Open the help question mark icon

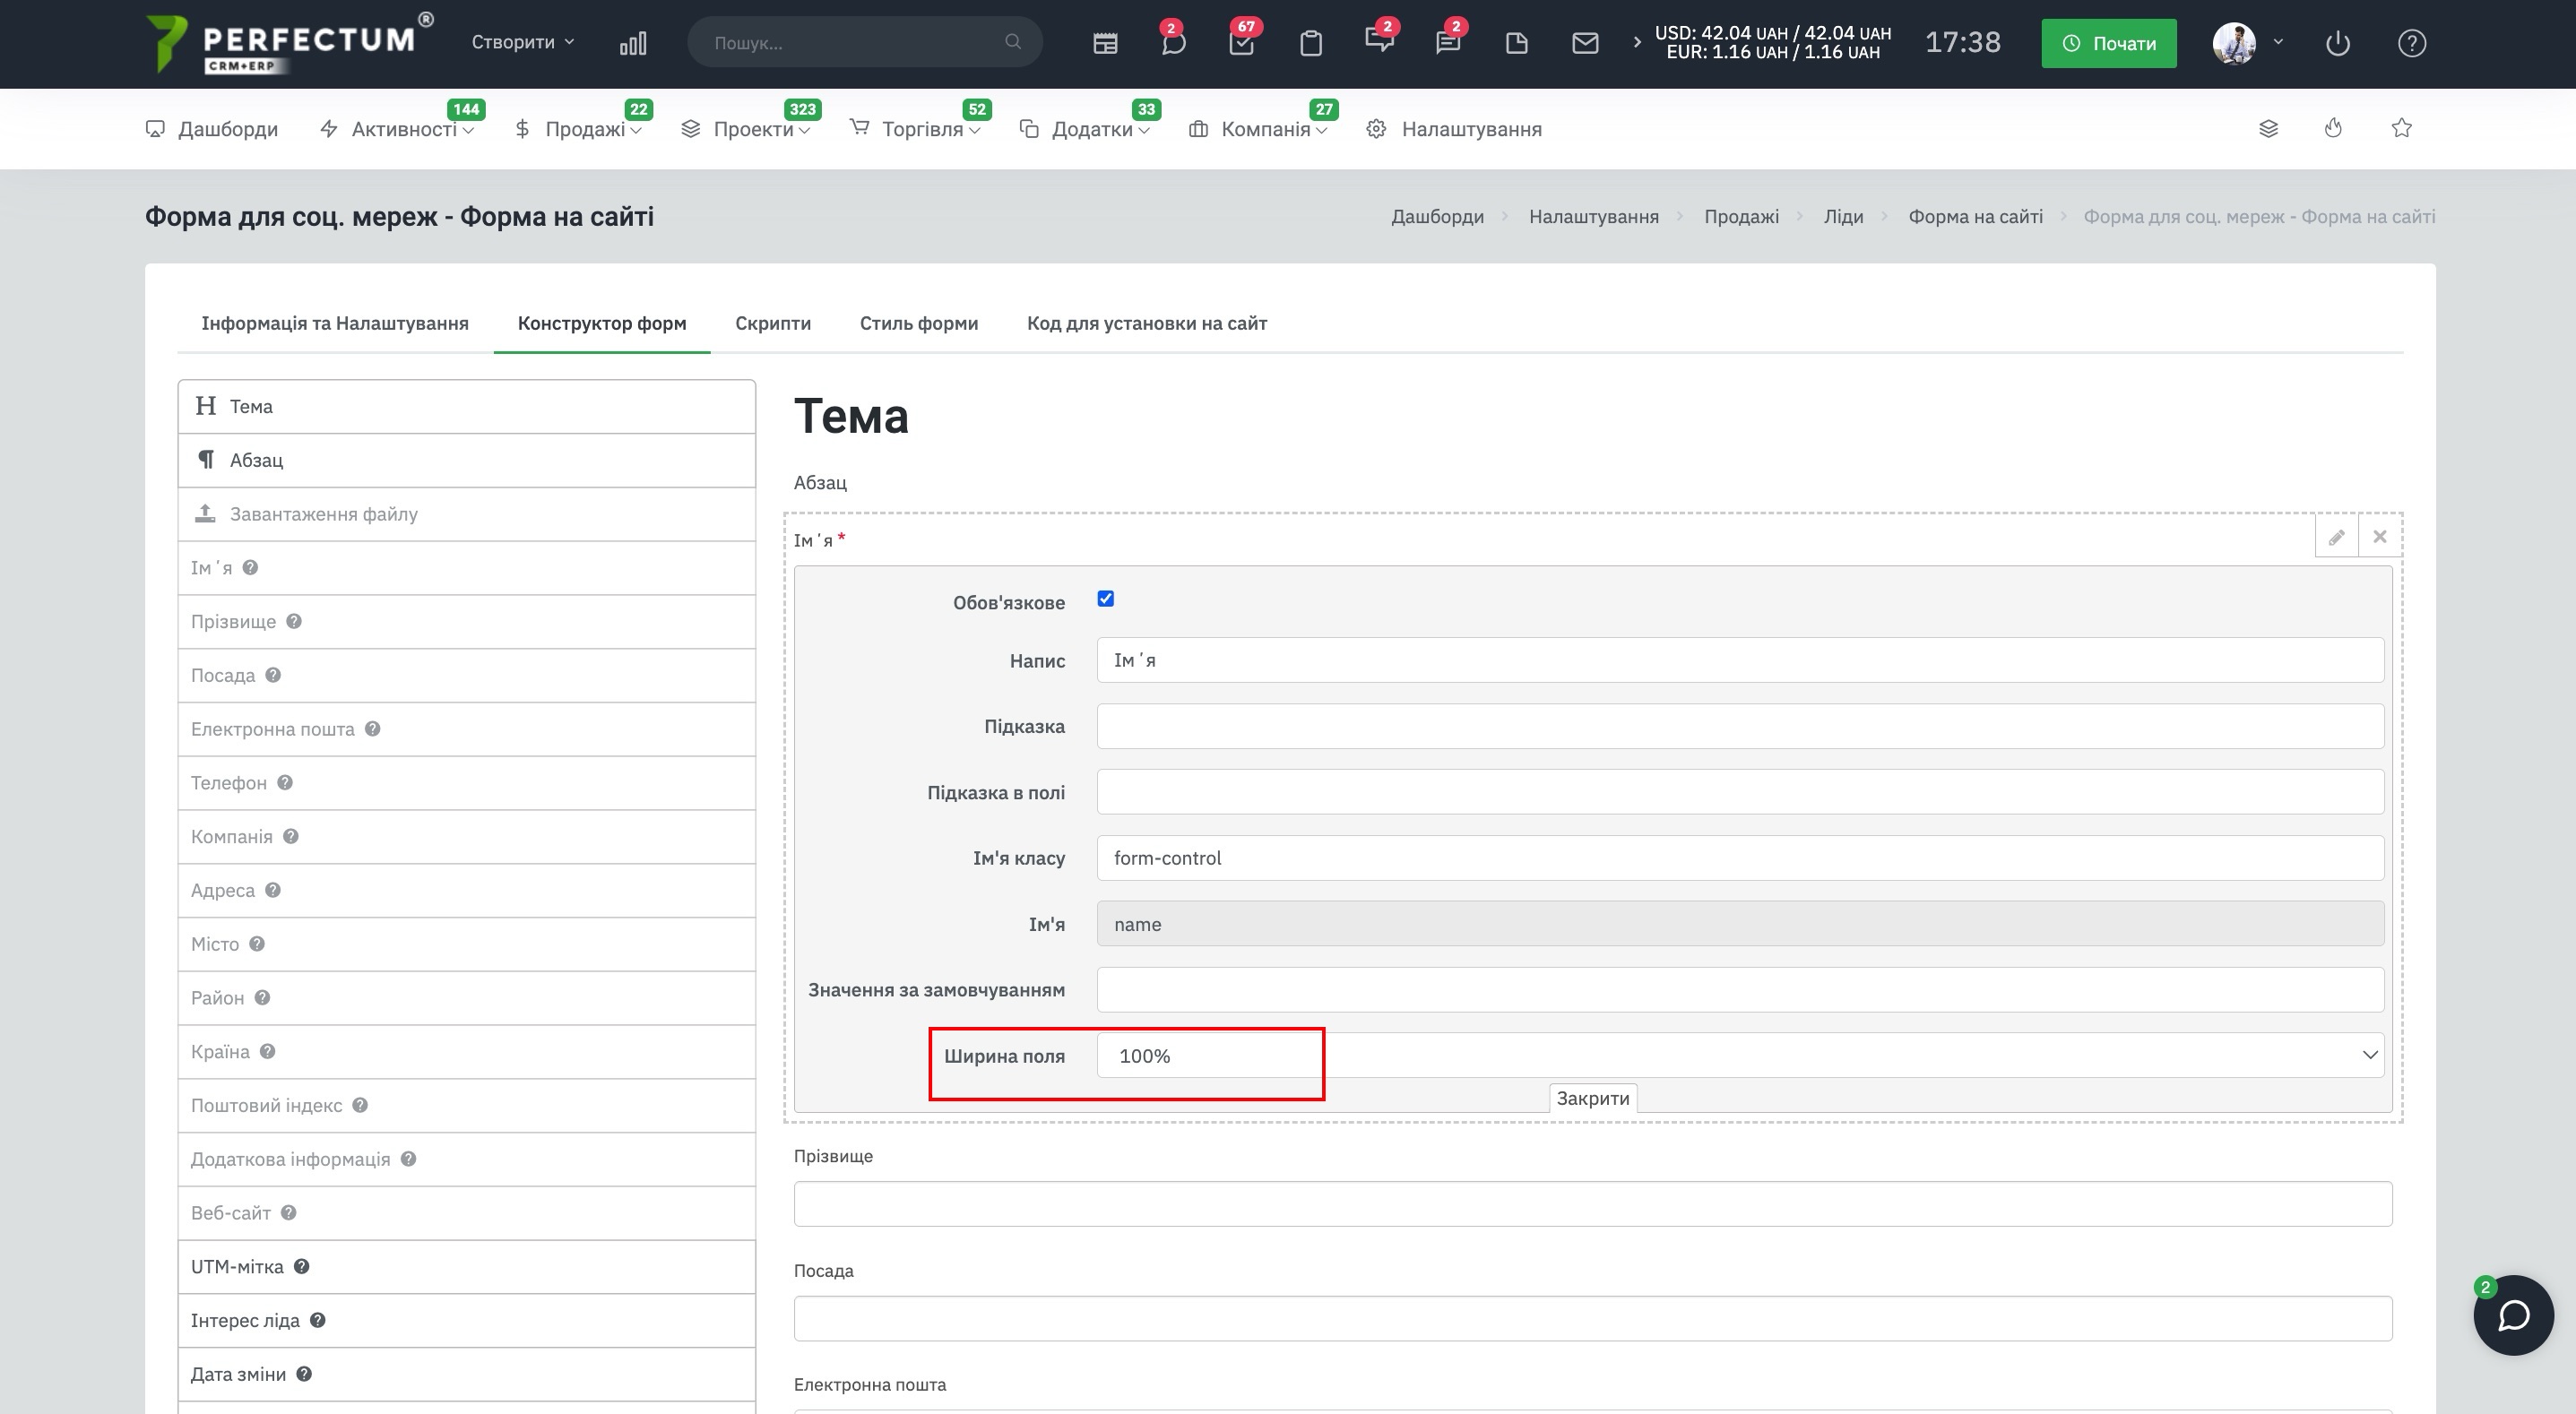click(2411, 43)
